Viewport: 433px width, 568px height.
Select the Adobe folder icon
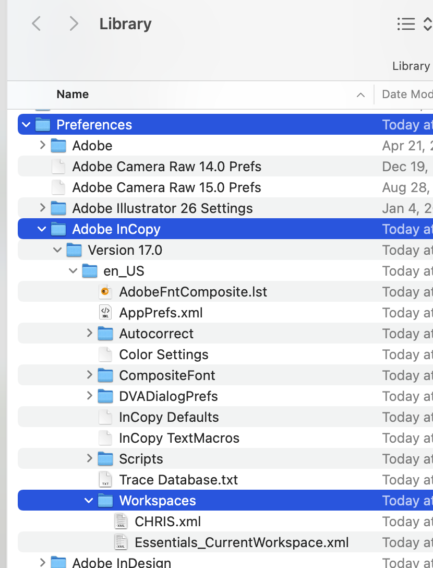tap(58, 146)
